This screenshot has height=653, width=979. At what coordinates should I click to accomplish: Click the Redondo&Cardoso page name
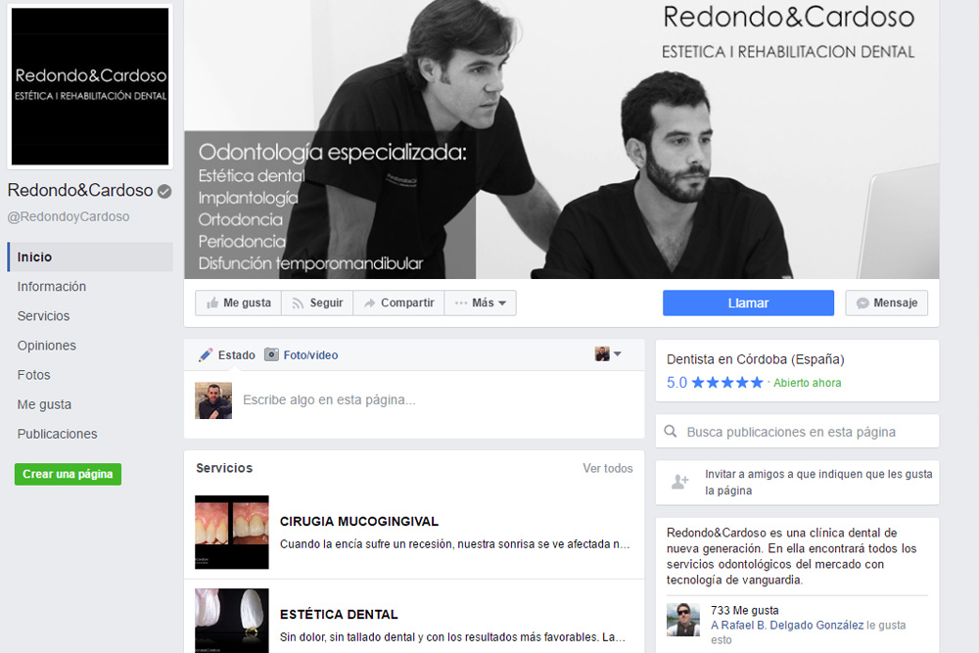tap(80, 190)
